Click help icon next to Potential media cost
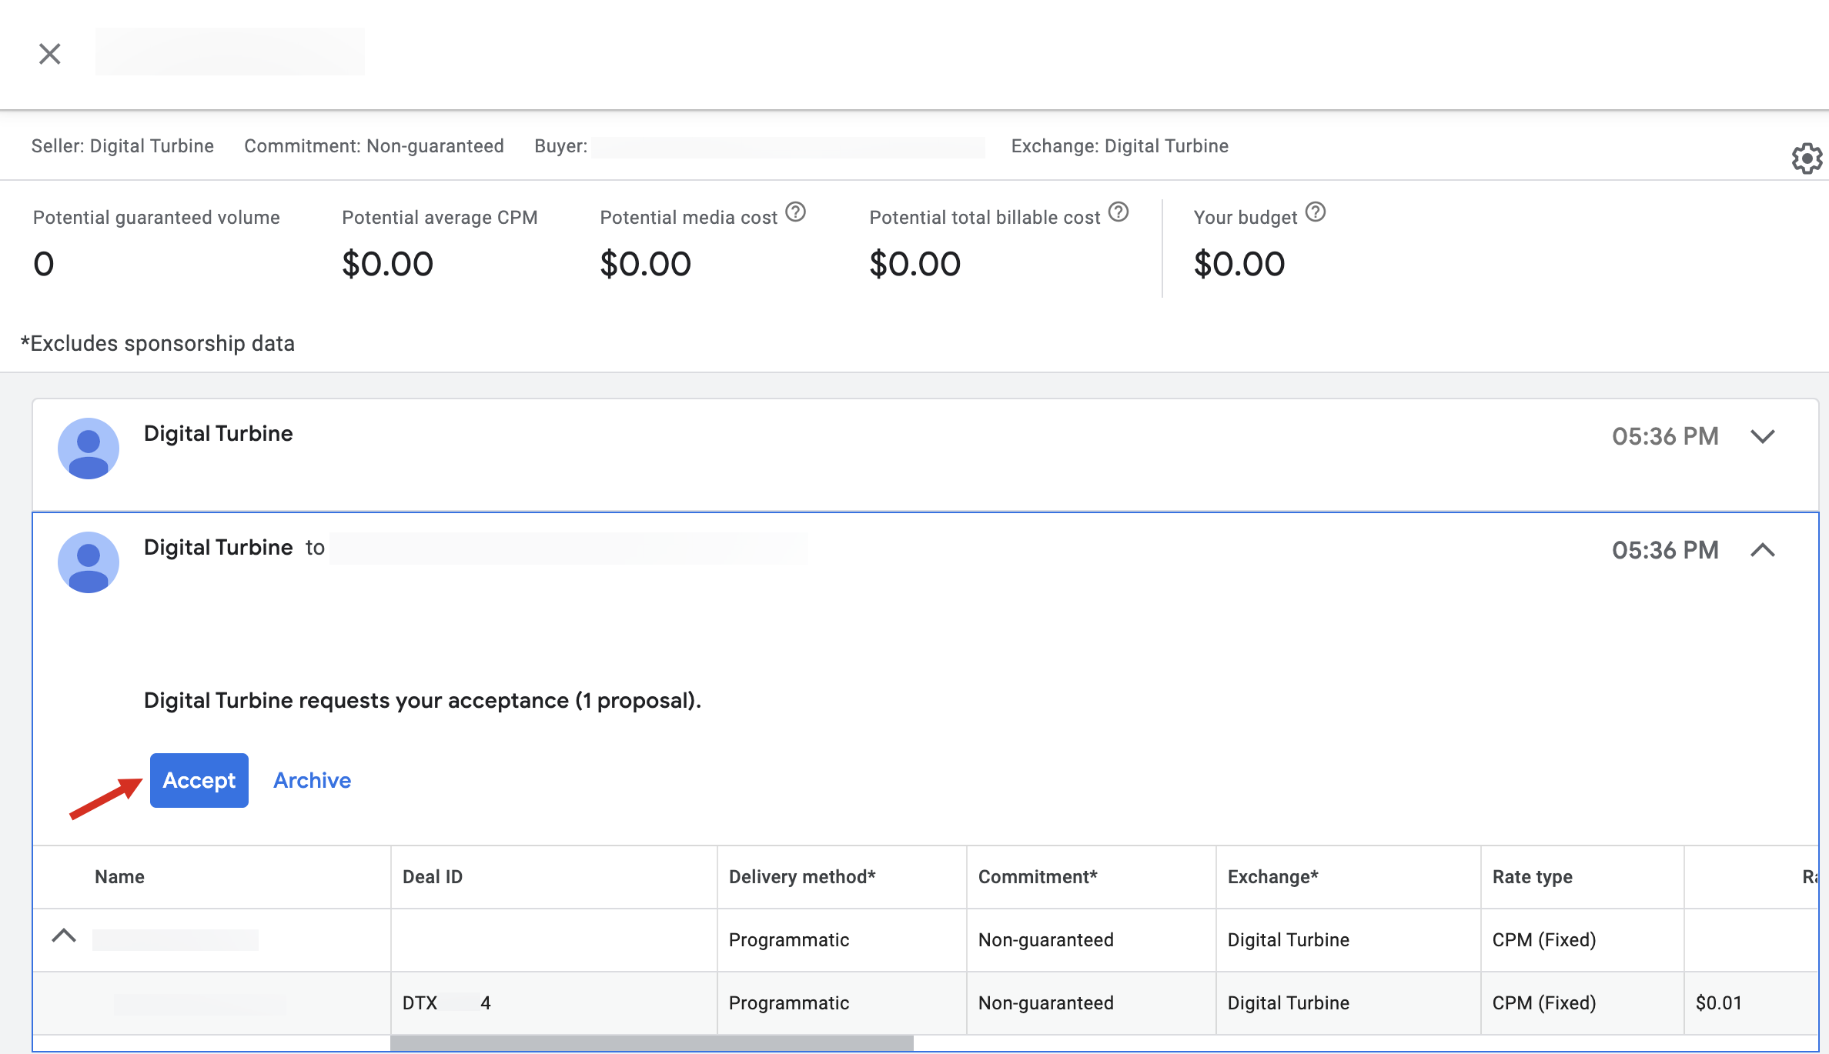The image size is (1829, 1054). pyautogui.click(x=795, y=212)
